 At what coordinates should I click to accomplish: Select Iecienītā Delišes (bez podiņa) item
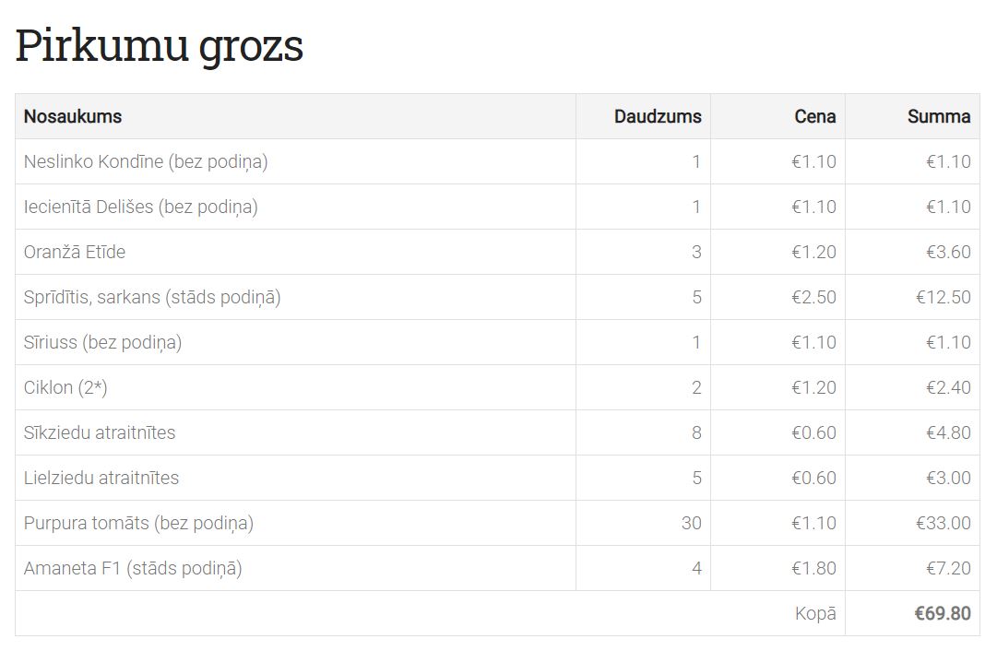tap(140, 207)
